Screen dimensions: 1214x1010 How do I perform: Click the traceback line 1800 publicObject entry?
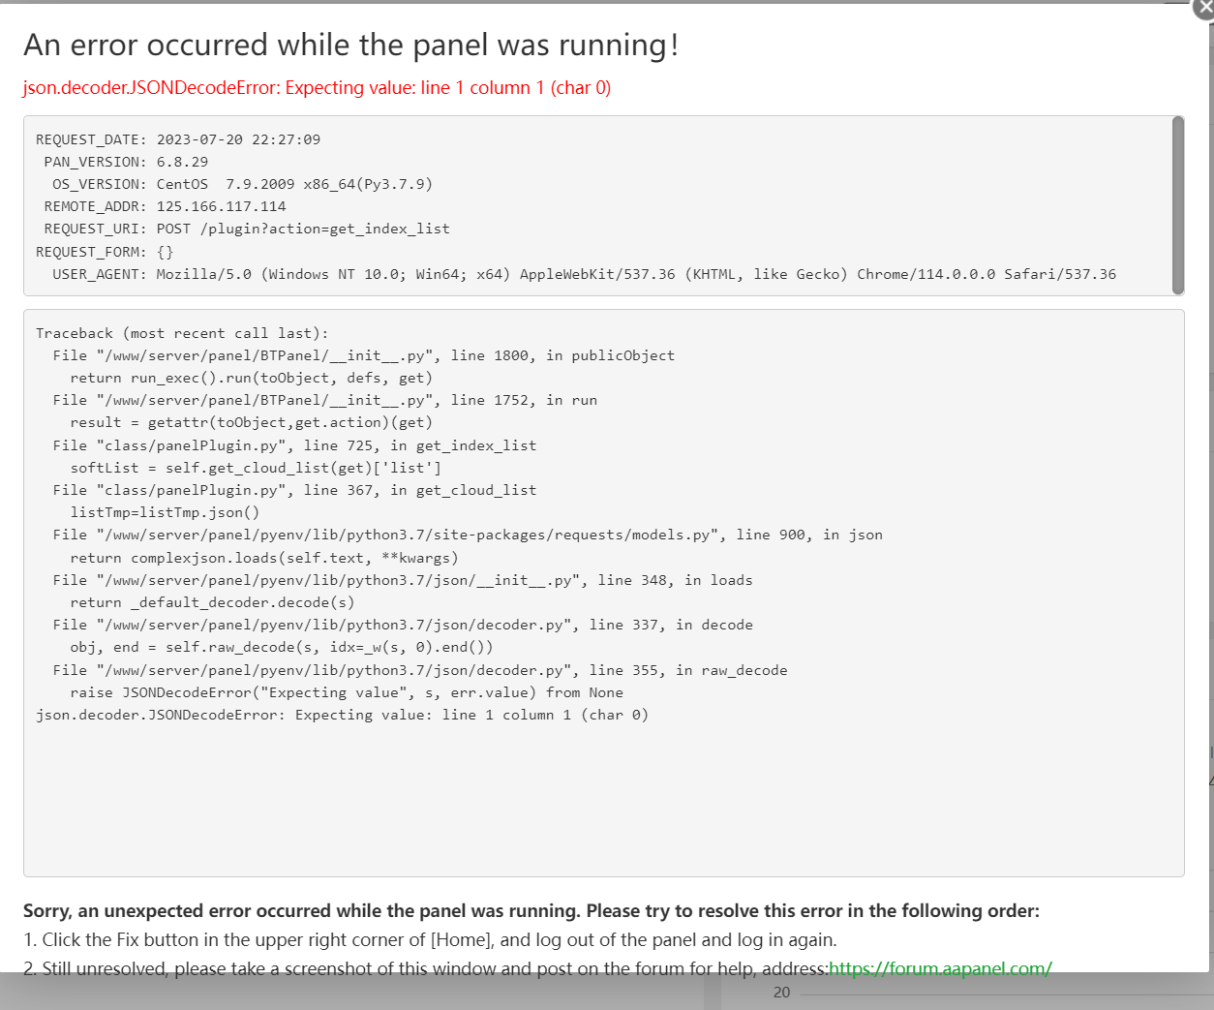coord(364,355)
